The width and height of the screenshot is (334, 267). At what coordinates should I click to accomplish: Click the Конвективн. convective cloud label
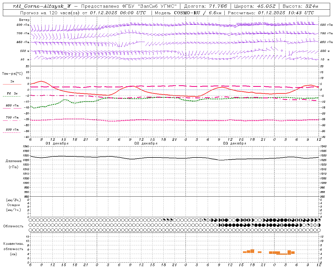coord(13,244)
